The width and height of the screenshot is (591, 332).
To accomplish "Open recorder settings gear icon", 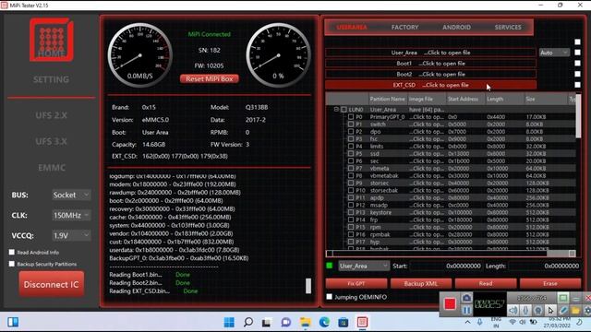I will (x=587, y=311).
